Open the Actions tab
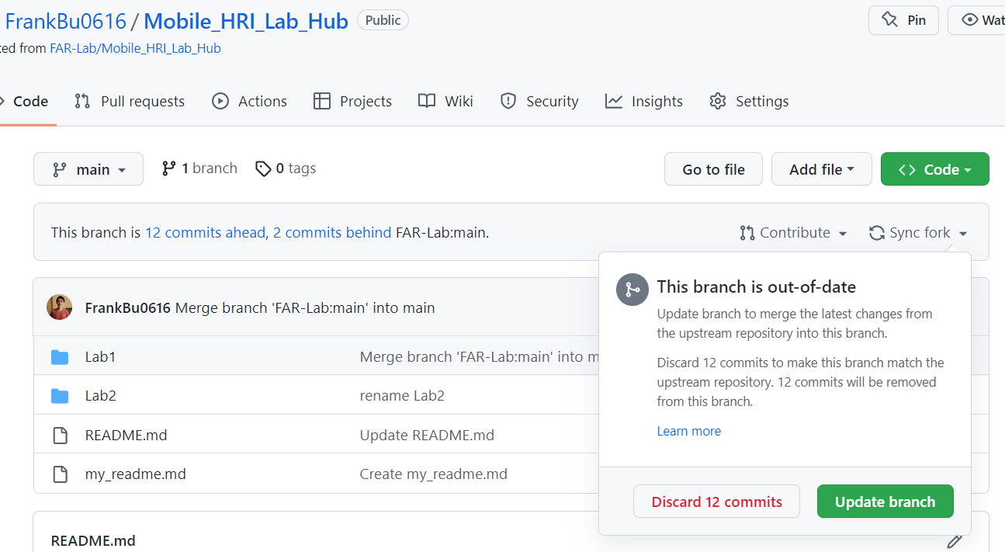The width and height of the screenshot is (1005, 552). [249, 101]
